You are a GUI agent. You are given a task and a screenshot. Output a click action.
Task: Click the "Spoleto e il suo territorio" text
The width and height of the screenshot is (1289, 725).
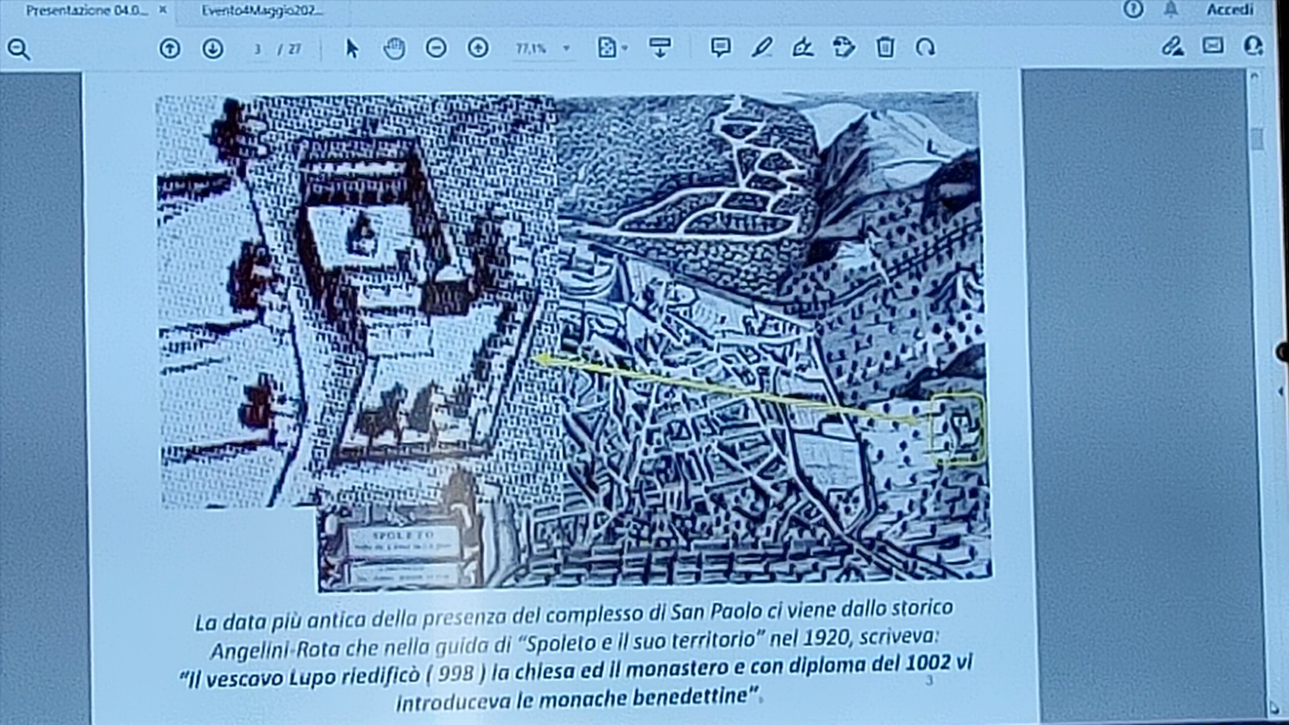pyautogui.click(x=641, y=643)
